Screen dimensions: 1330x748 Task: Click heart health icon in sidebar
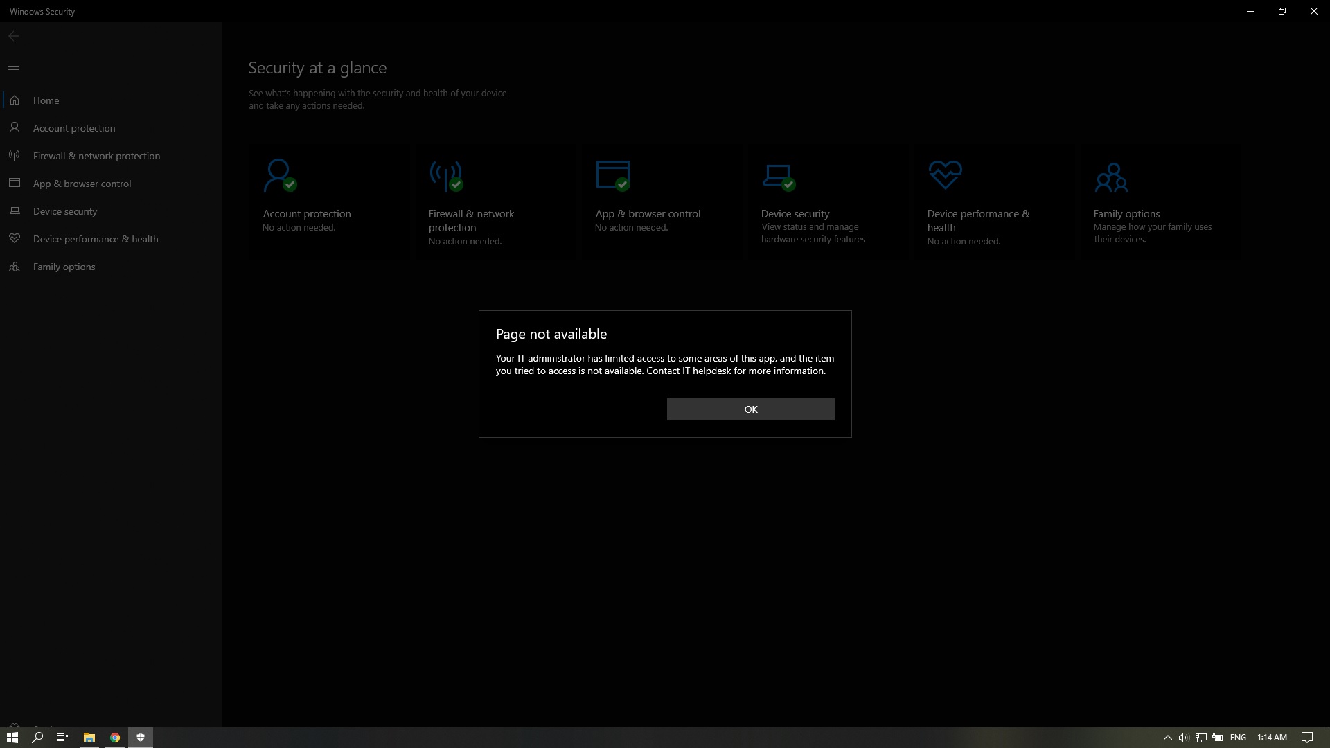click(15, 238)
